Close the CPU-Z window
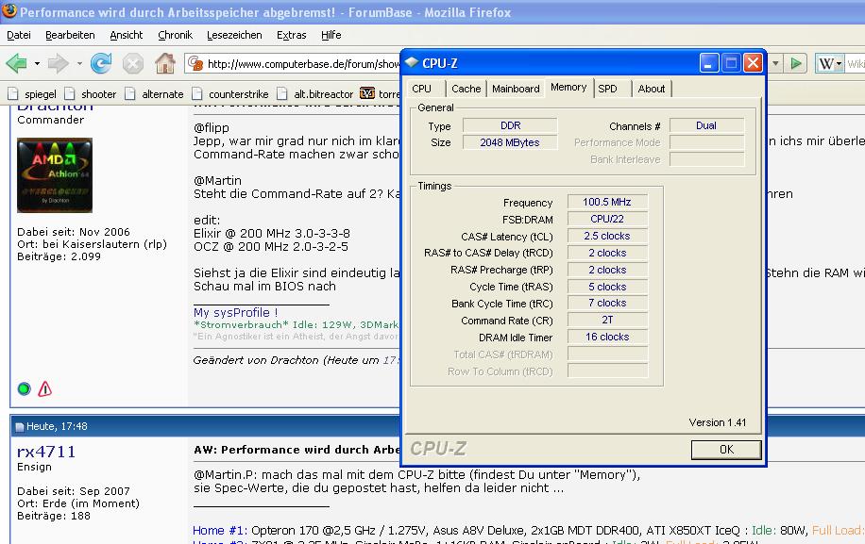 (753, 63)
